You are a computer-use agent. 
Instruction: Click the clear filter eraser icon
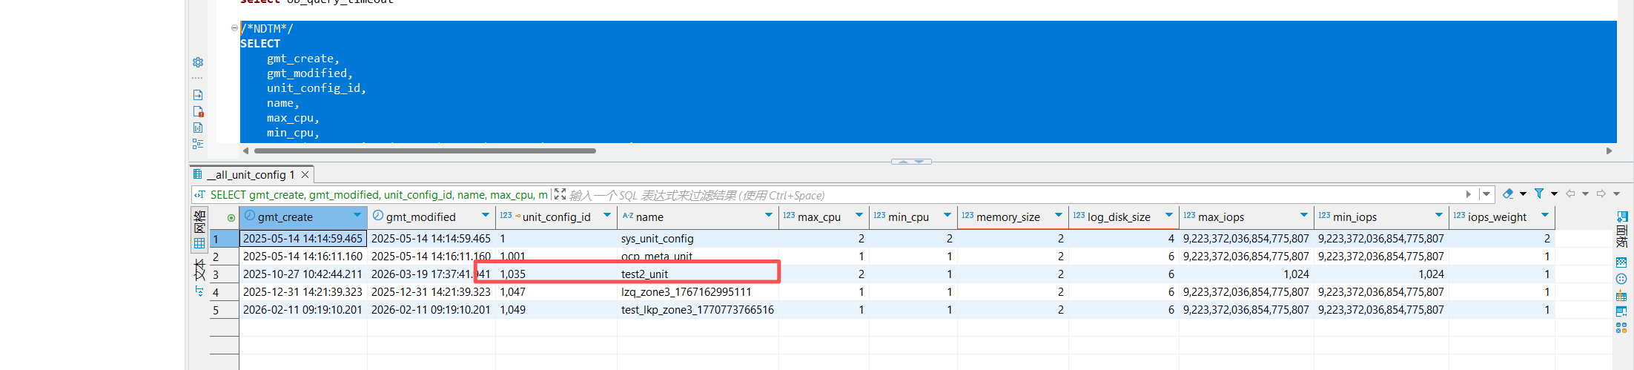point(1507,194)
